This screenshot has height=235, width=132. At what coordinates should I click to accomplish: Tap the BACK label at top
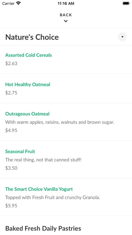[x=66, y=15]
